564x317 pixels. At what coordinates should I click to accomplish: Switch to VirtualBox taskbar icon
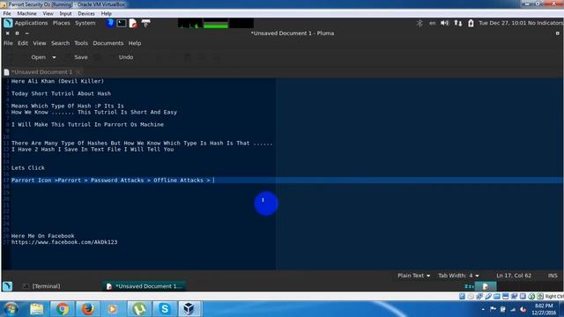click(189, 309)
